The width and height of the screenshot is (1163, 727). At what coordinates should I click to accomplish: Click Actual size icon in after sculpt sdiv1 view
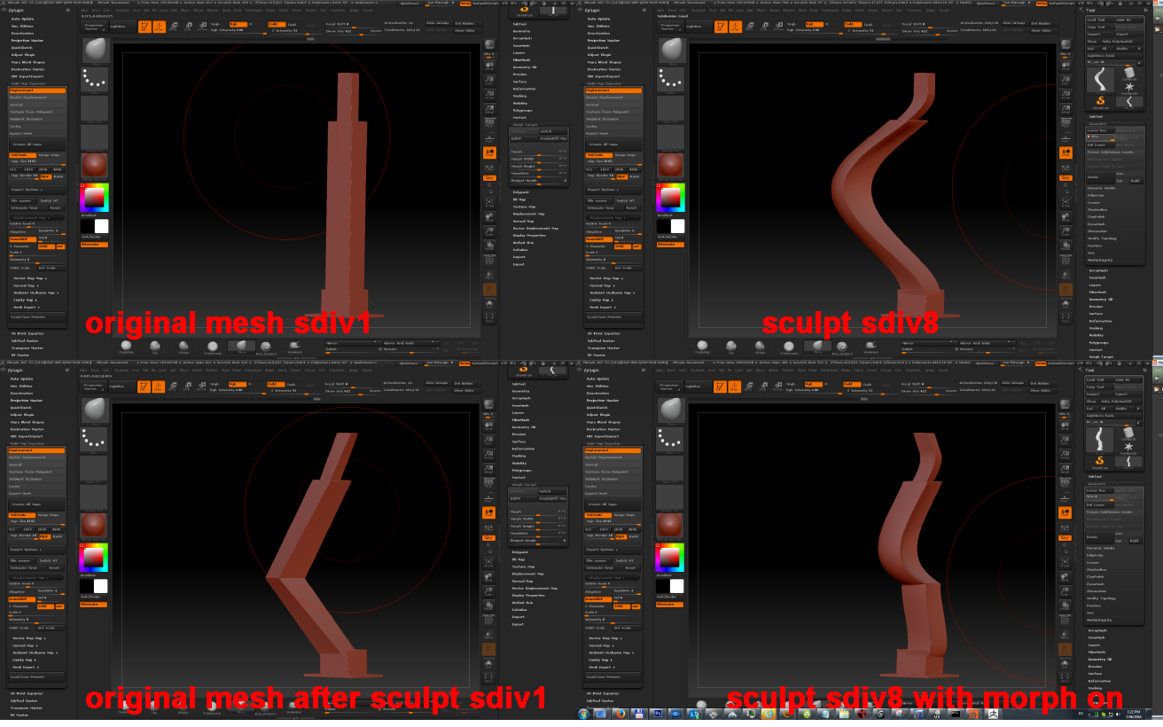pyautogui.click(x=489, y=454)
